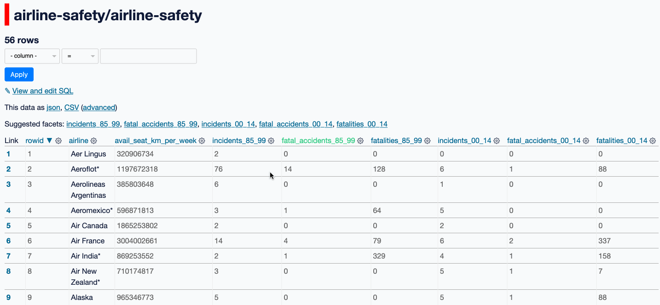
Task: Sort by rowid column header
Action: tap(35, 141)
